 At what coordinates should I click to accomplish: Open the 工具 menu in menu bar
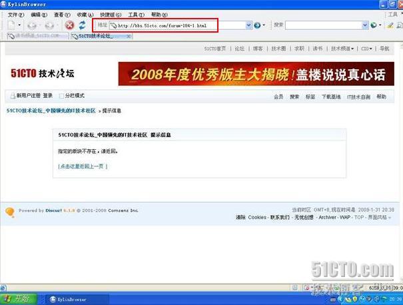click(136, 15)
